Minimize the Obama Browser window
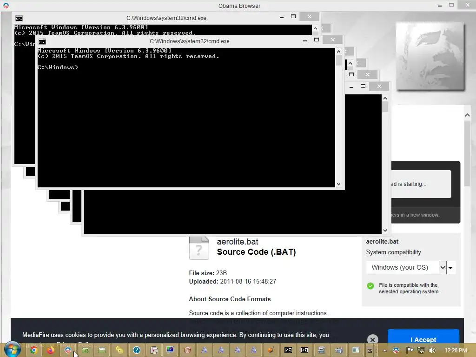The image size is (476, 357). coord(440,6)
